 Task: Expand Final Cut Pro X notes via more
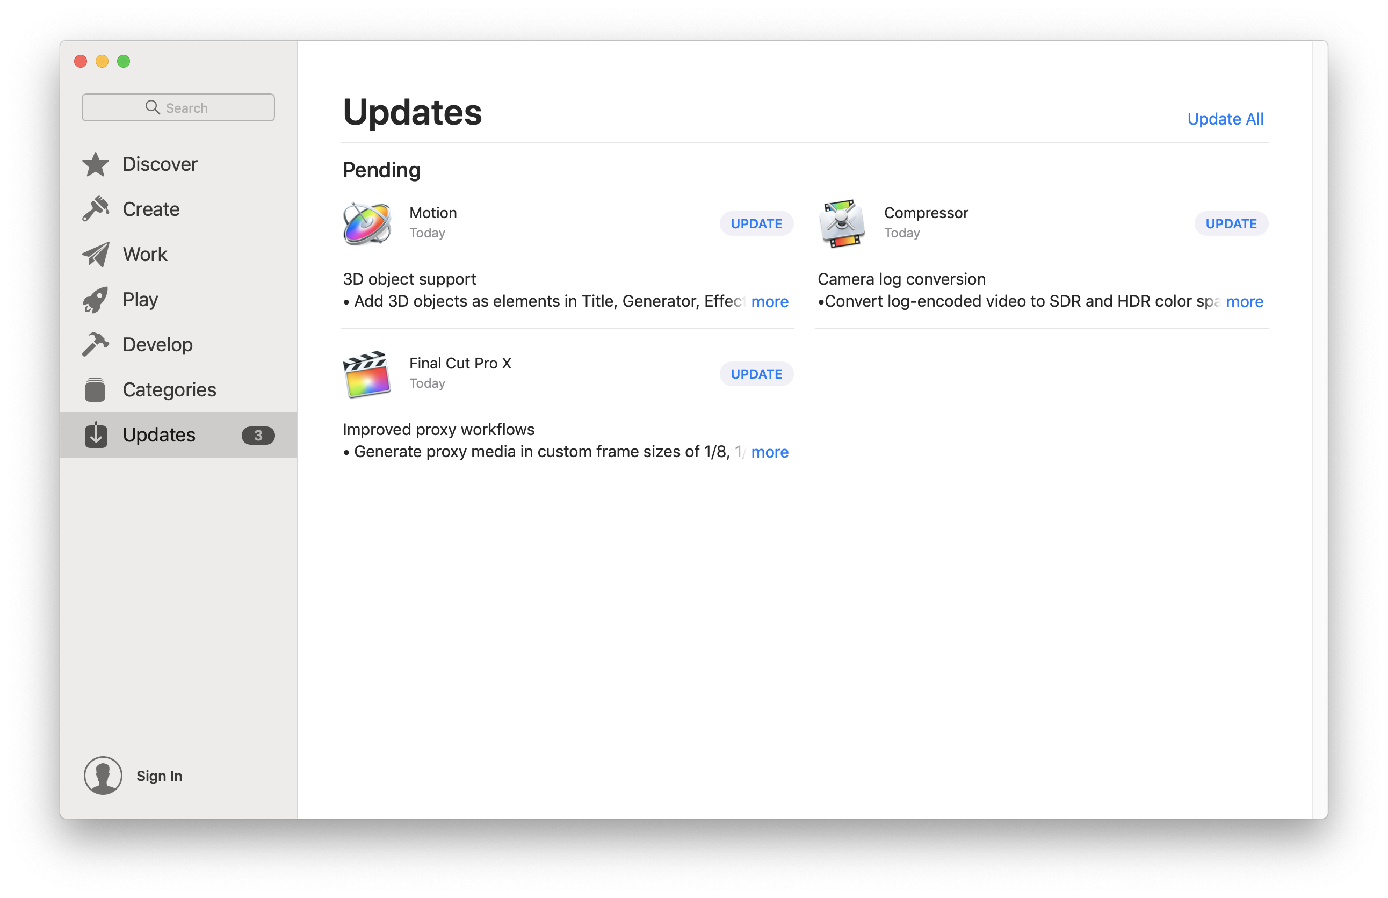769,452
